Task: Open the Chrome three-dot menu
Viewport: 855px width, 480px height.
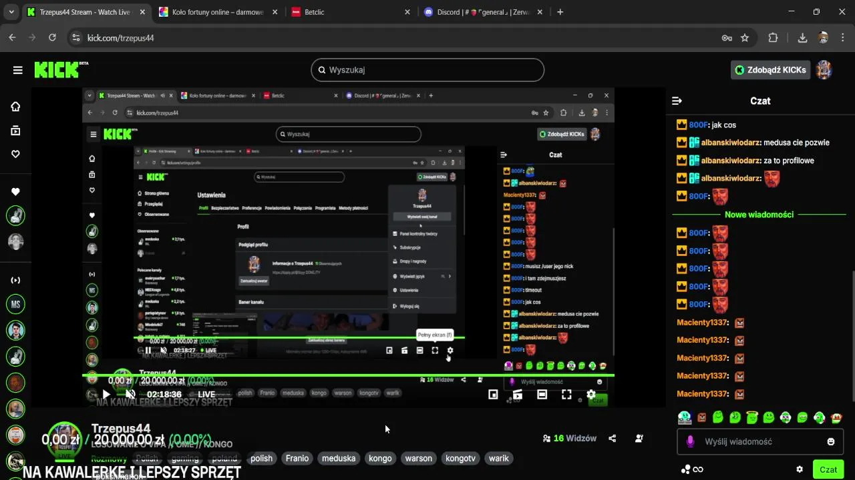Action: [842, 38]
